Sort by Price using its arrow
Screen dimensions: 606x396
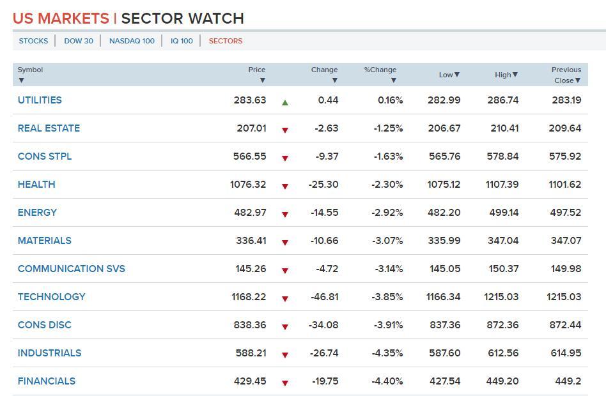point(262,80)
